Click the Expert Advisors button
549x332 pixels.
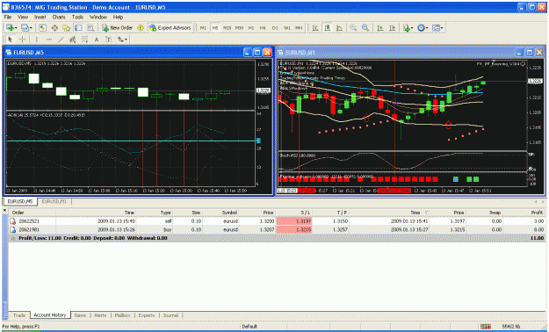pyautogui.click(x=170, y=28)
